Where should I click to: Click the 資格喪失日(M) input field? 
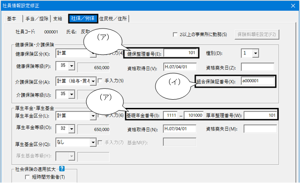(x=260, y=129)
